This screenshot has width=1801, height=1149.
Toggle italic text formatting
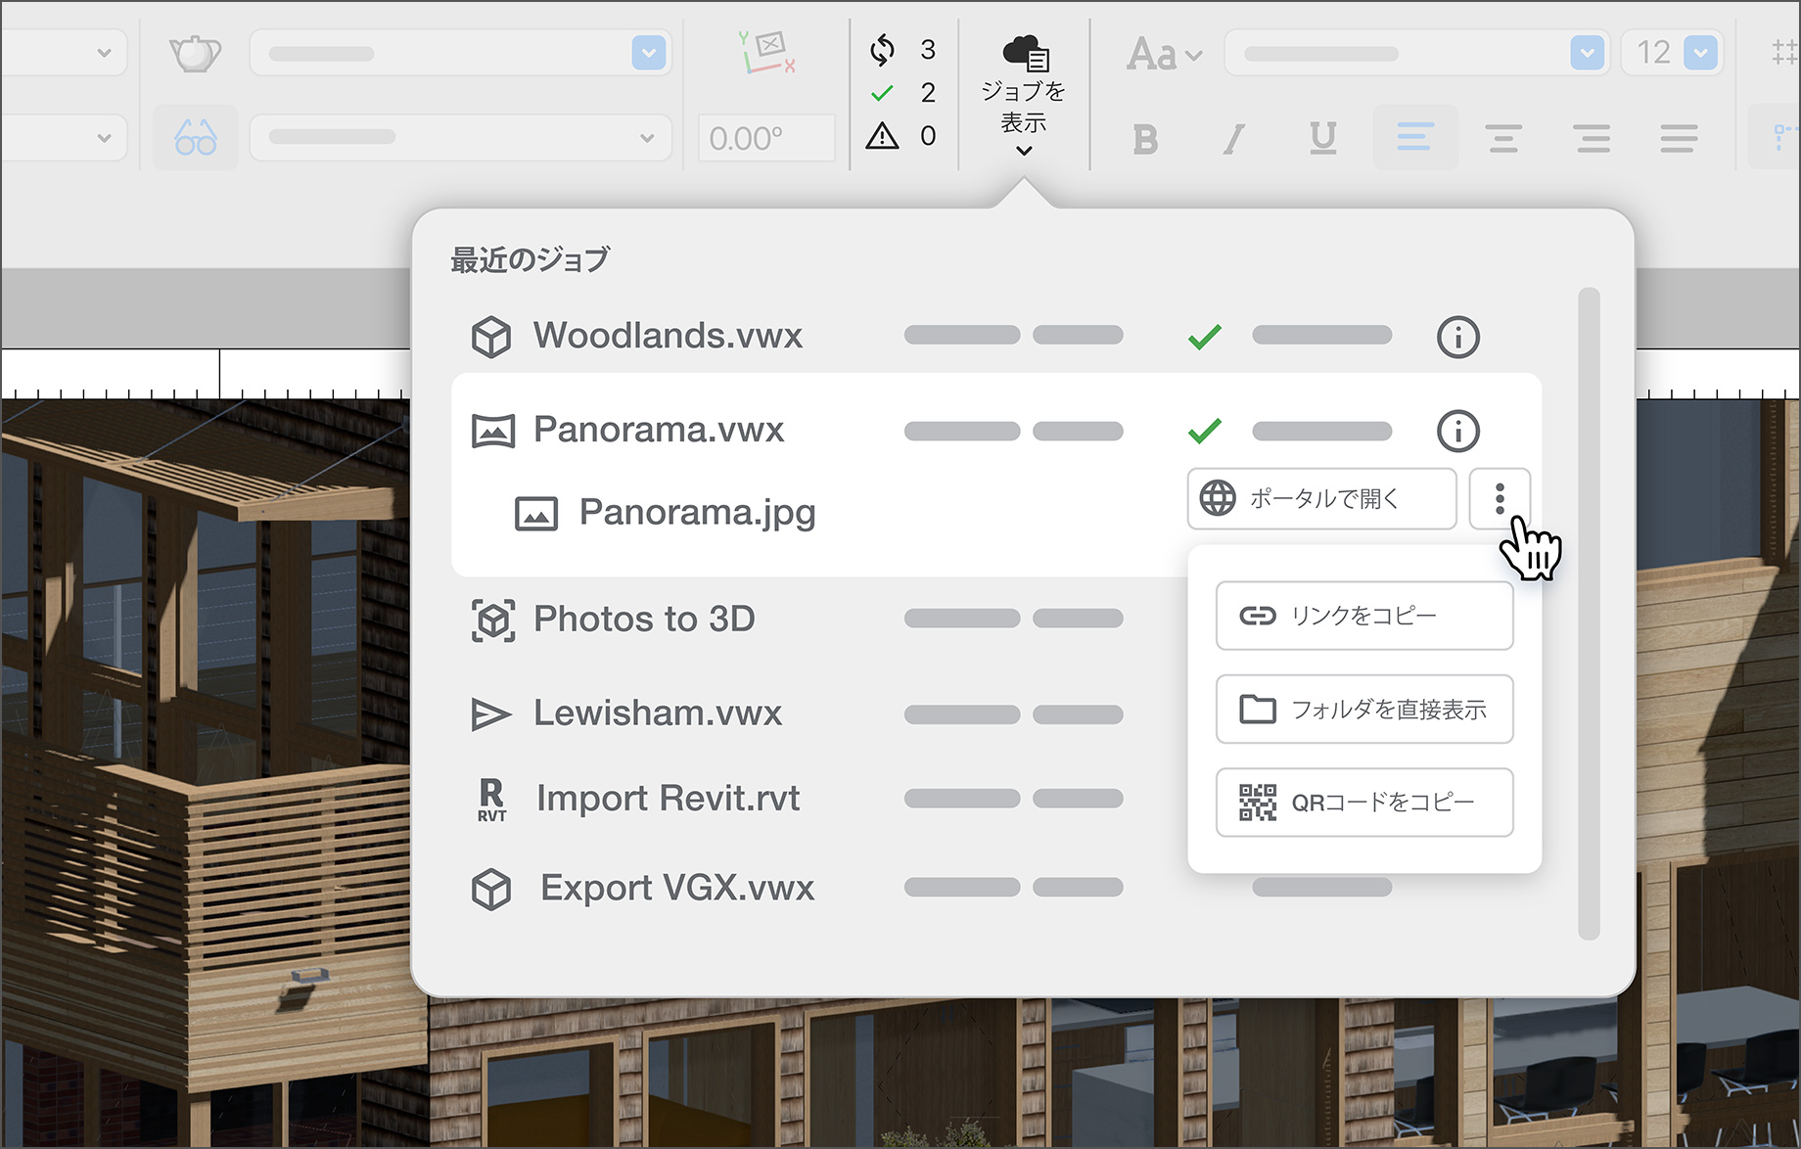pos(1234,139)
